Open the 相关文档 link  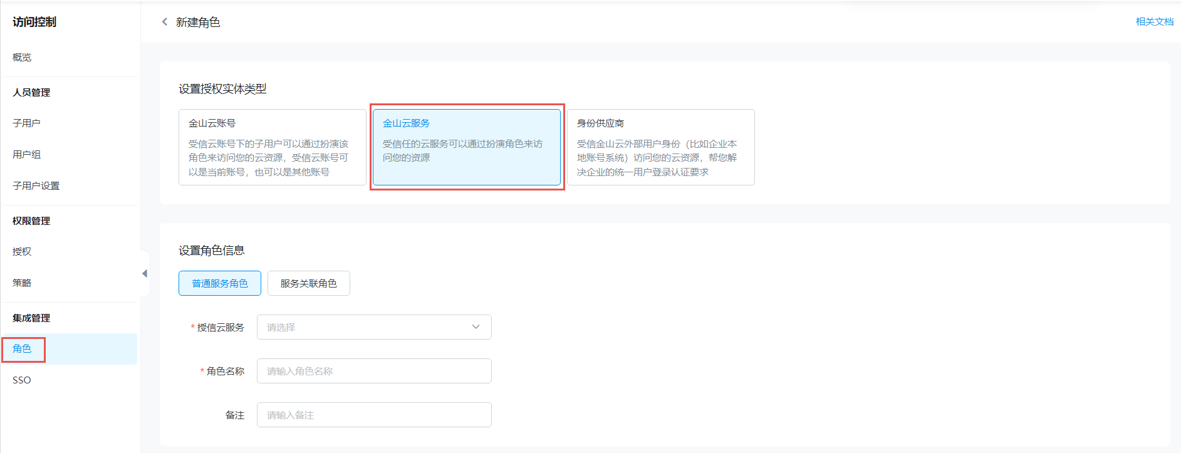[1155, 22]
